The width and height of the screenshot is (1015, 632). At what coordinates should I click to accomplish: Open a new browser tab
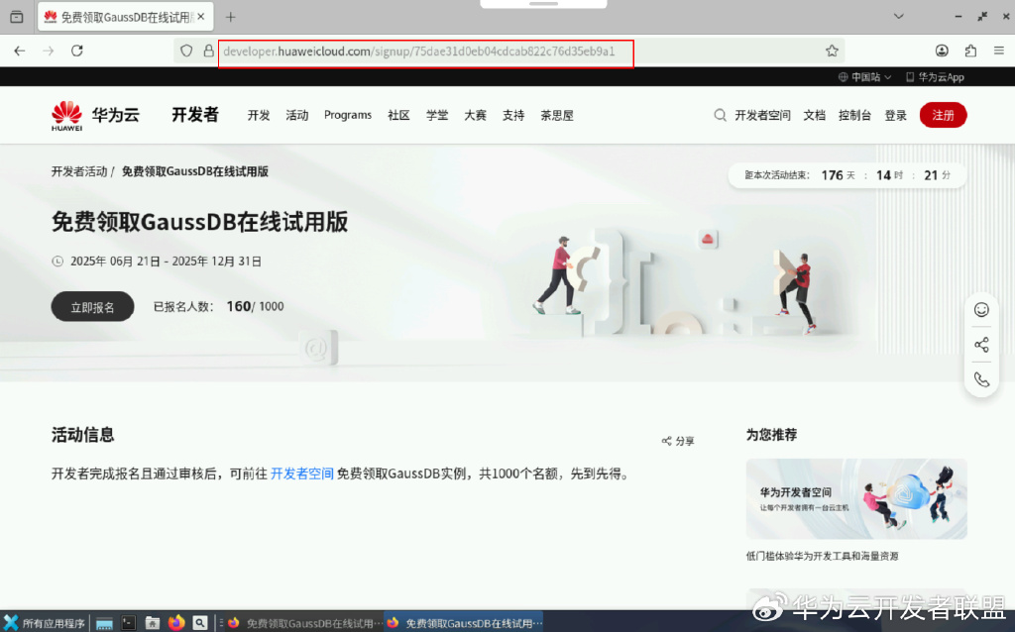(x=230, y=18)
